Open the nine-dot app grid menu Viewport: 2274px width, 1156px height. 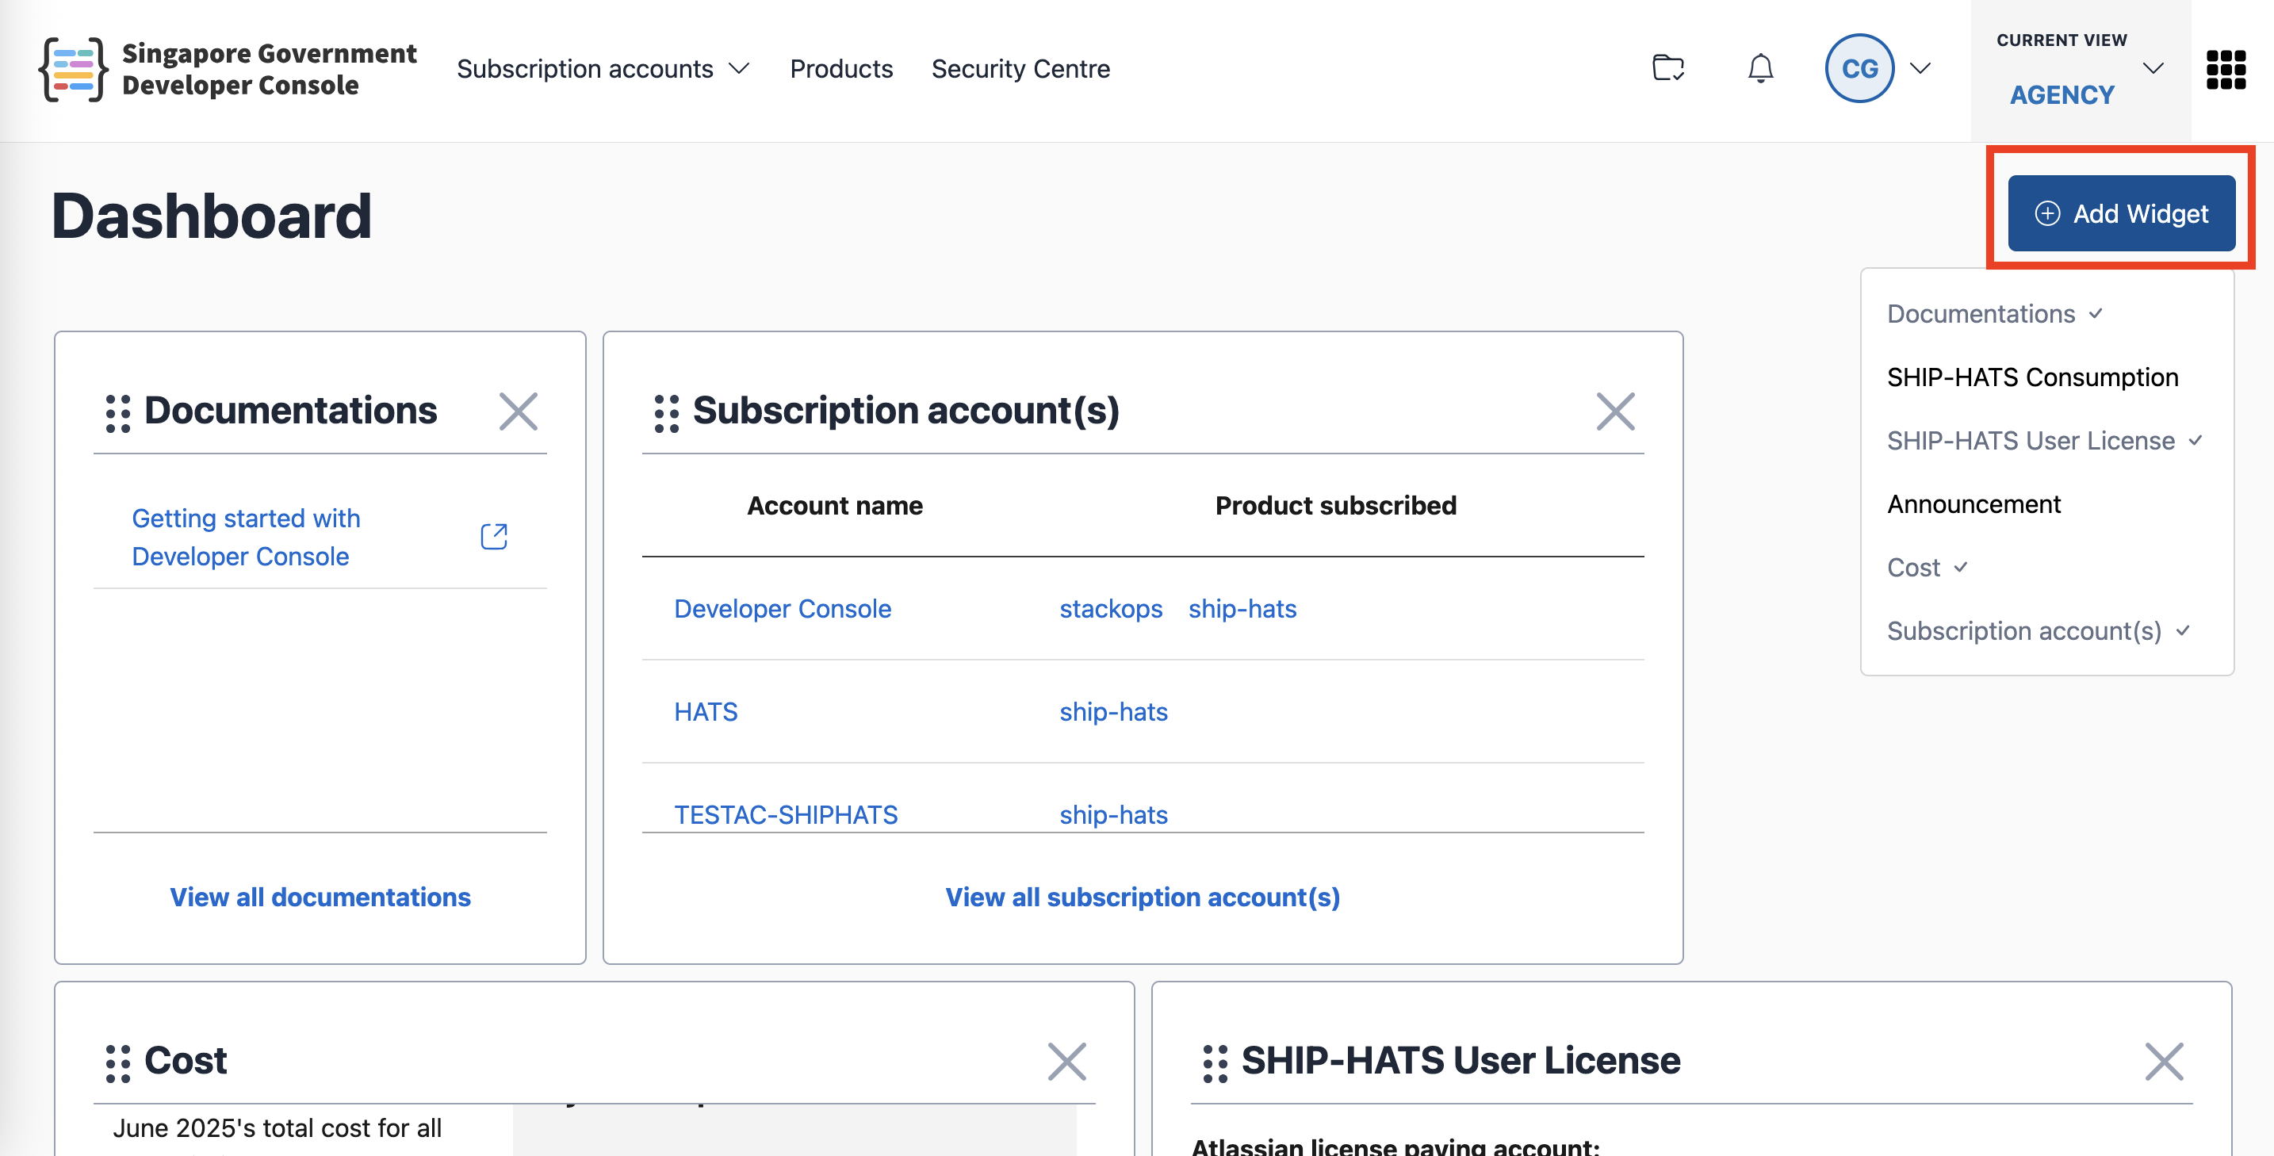click(x=2226, y=69)
